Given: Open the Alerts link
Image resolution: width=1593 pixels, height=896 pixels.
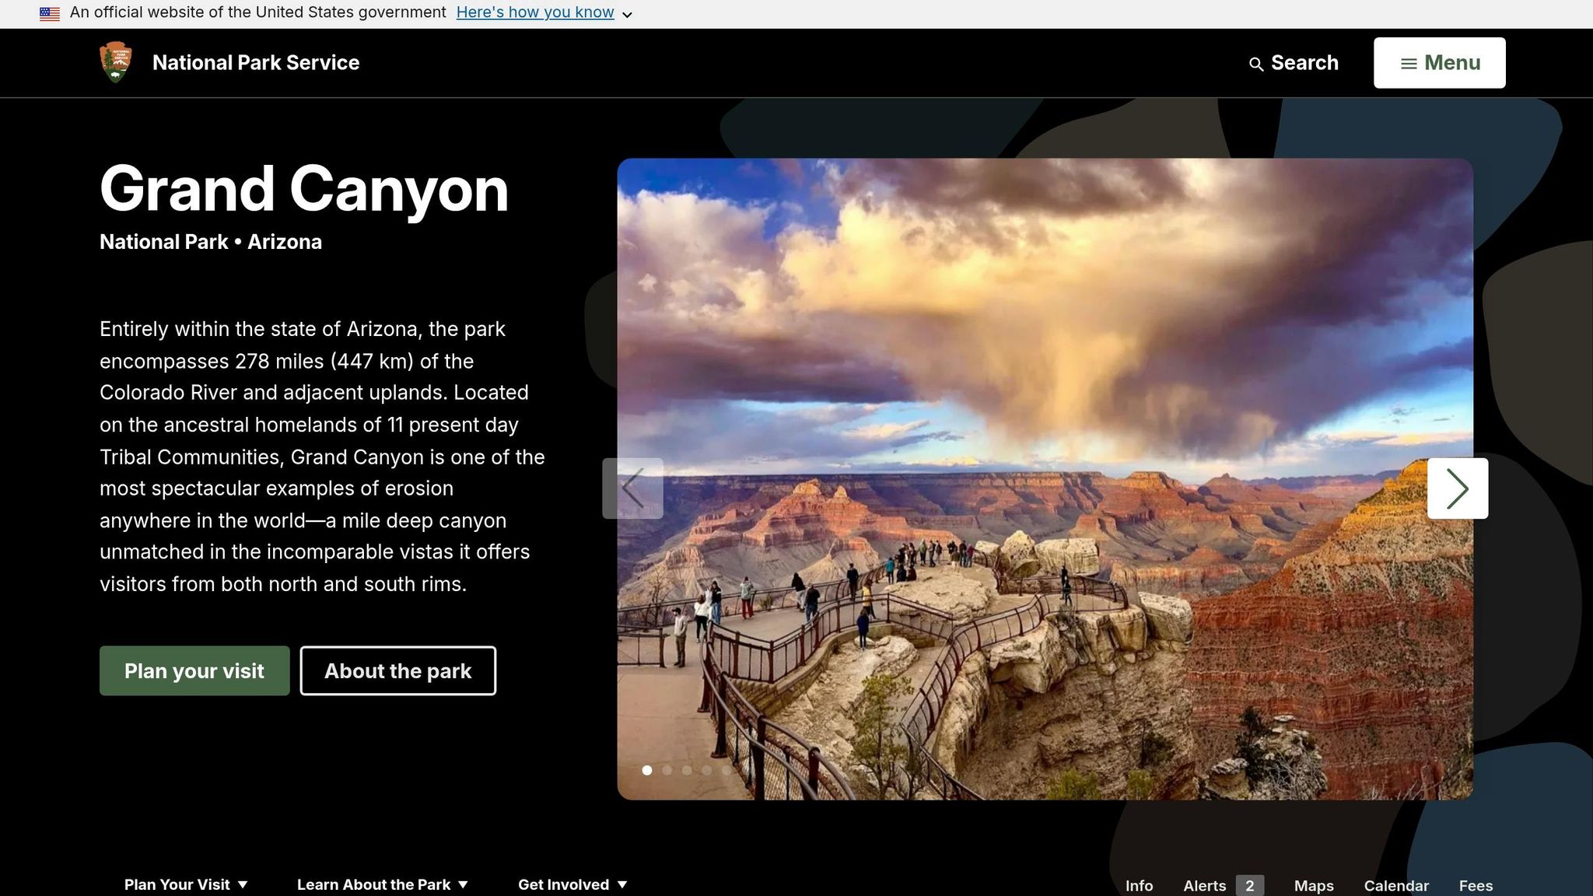Looking at the screenshot, I should (1223, 885).
